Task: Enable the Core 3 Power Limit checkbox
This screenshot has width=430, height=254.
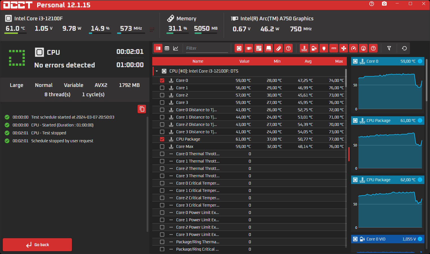Action: click(x=162, y=235)
